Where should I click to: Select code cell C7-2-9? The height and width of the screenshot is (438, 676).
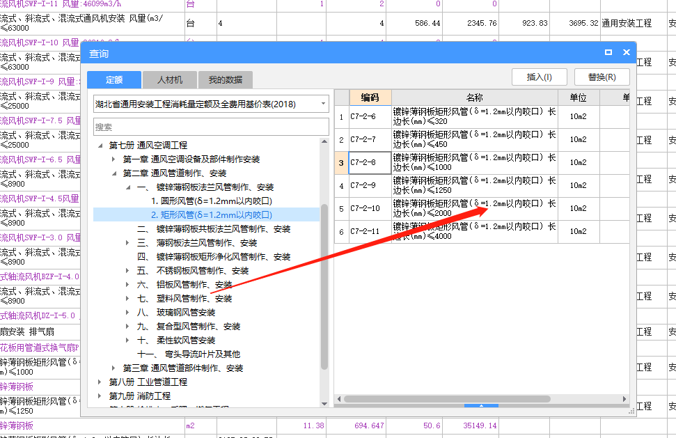(x=370, y=185)
